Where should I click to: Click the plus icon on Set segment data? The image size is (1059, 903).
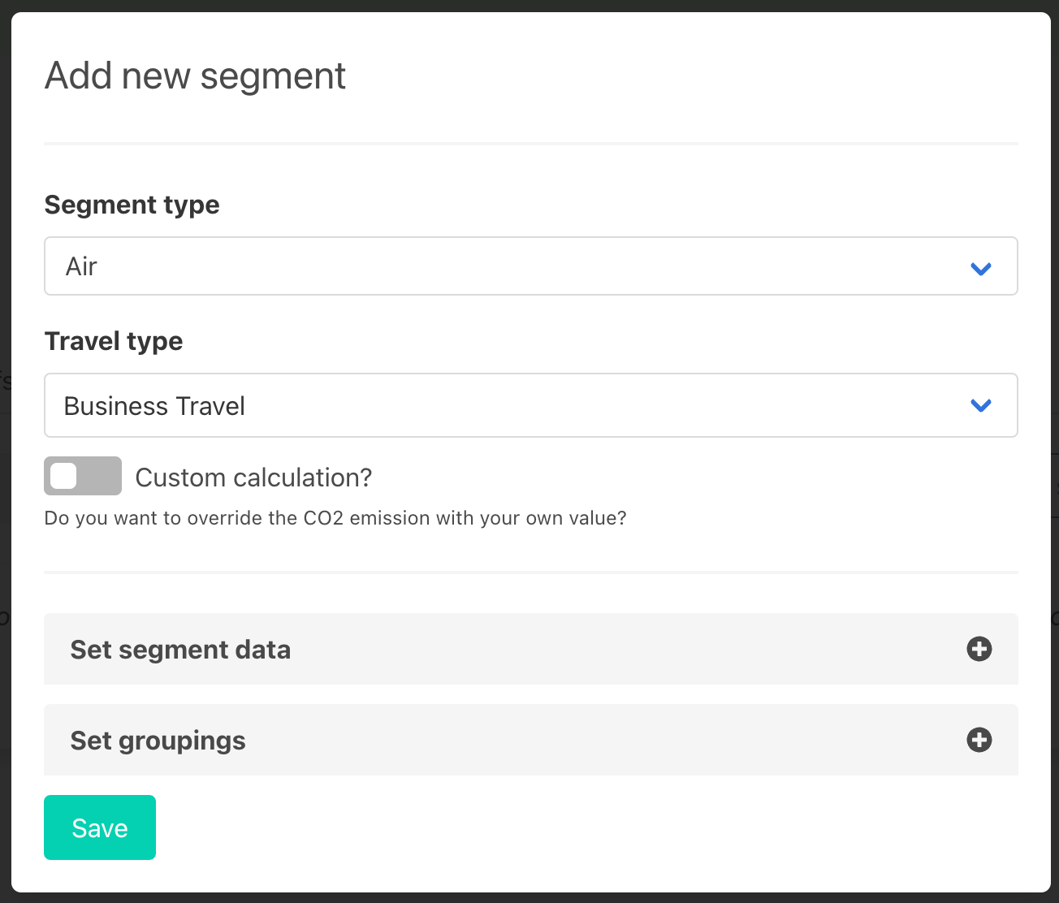[x=979, y=649]
